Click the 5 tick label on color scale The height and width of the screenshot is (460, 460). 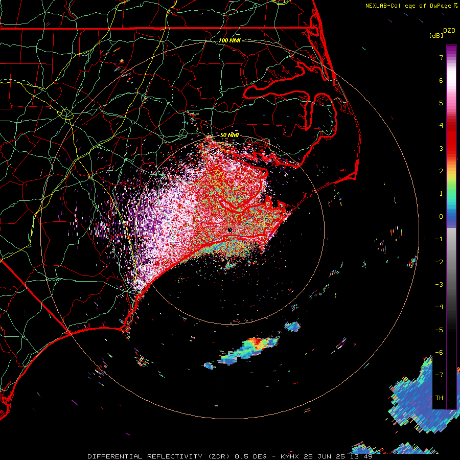coord(441,103)
